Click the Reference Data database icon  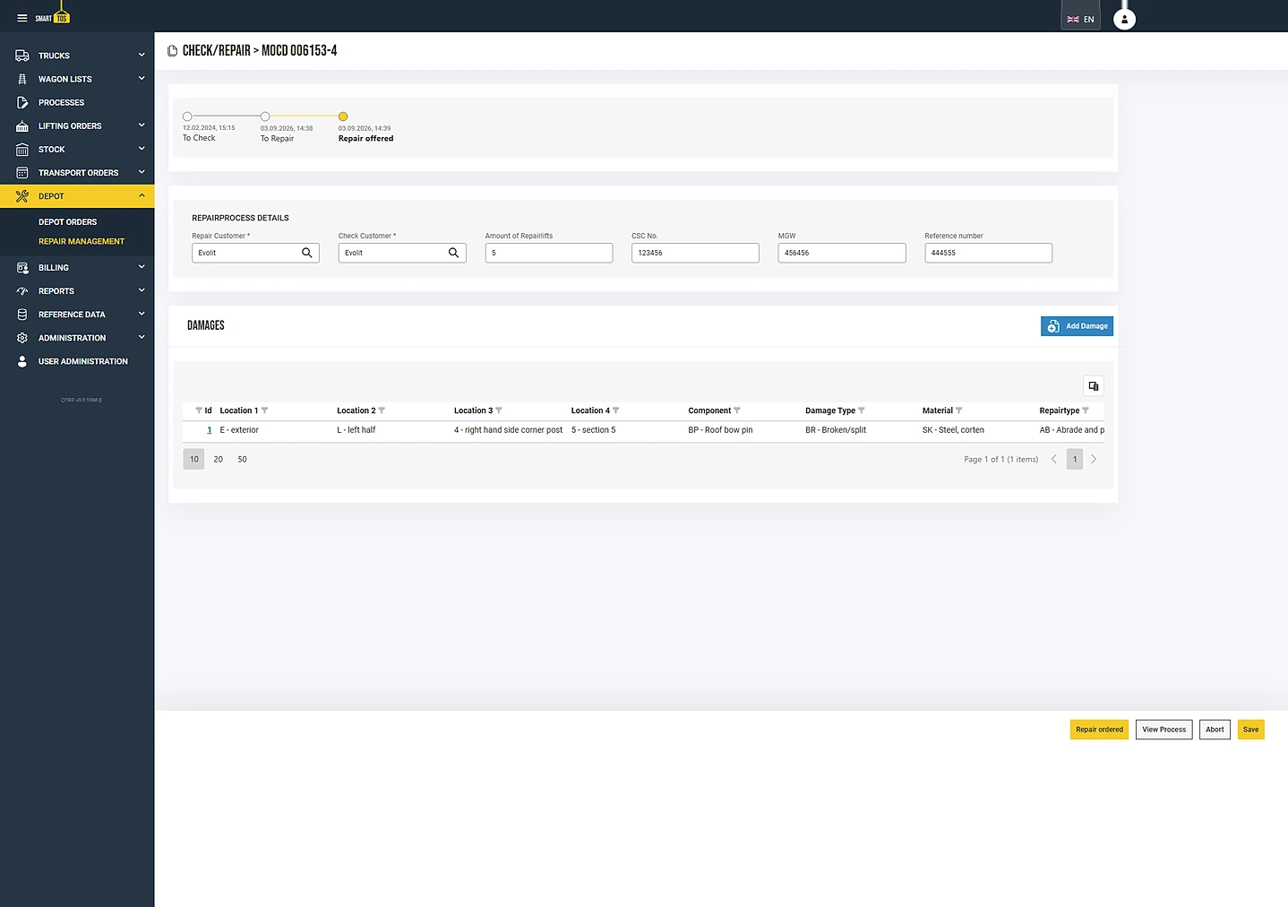[22, 315]
